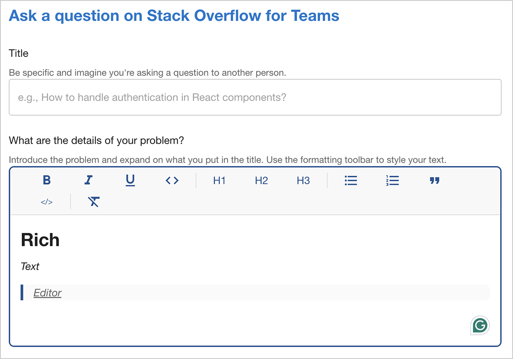The width and height of the screenshot is (513, 359).
Task: Apply Heading 1 style
Action: (219, 180)
